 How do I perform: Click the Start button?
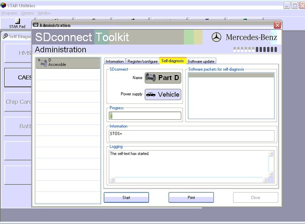[126, 197]
